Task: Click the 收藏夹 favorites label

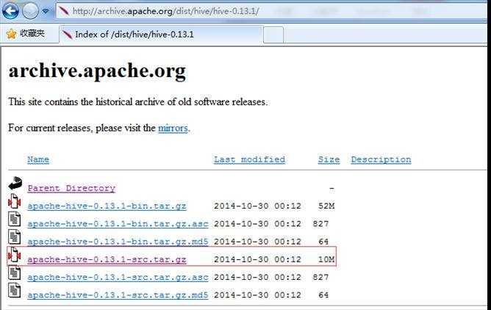Action: coord(32,33)
